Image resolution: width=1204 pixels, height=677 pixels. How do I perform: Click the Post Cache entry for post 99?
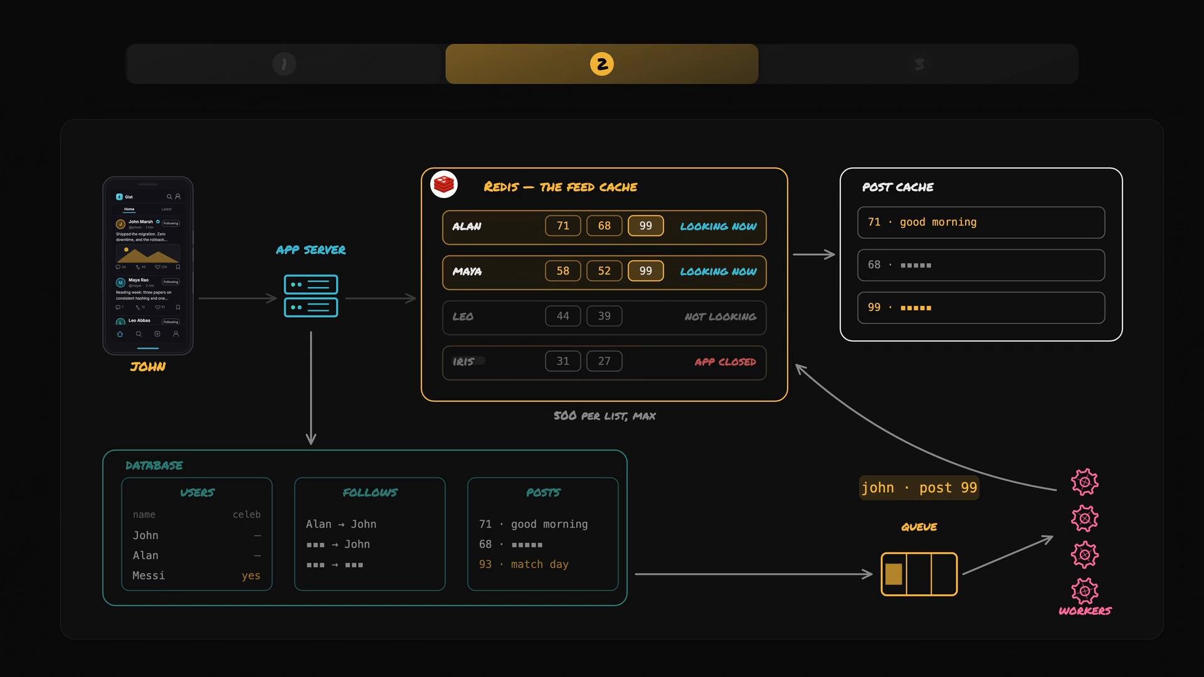click(x=981, y=308)
